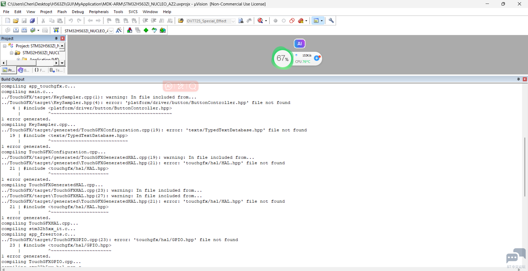
Task: Click the comment selection icon
Action: pyautogui.click(x=162, y=21)
